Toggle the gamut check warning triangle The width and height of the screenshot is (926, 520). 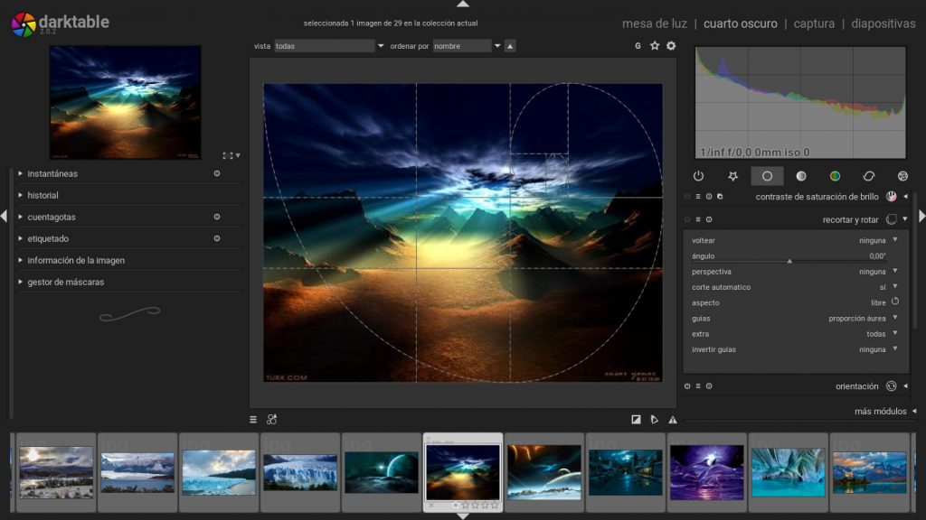[x=673, y=419]
